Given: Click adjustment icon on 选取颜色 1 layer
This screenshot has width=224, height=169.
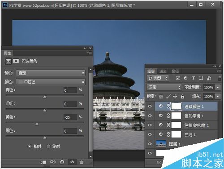Looking at the screenshot, I should [161, 106].
